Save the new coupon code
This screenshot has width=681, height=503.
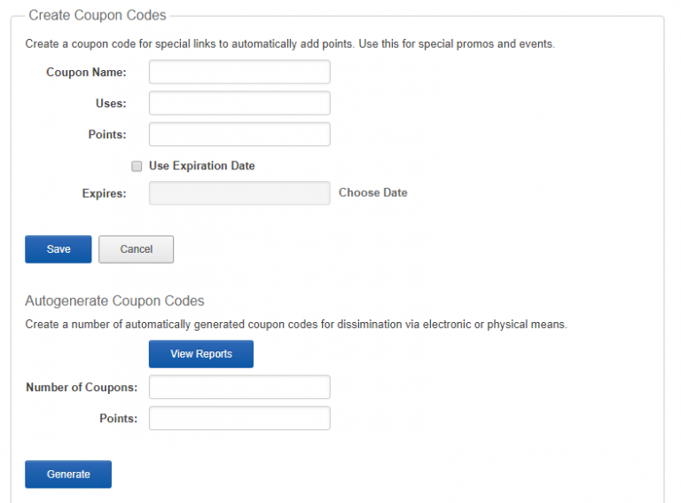[x=59, y=249]
